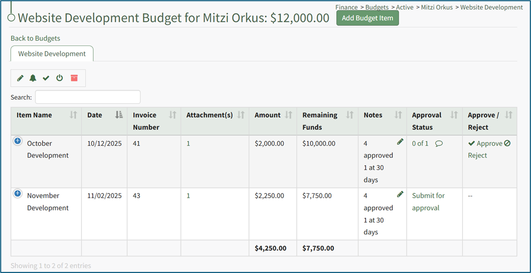Select the Website Development tab
The image size is (531, 273).
(52, 54)
